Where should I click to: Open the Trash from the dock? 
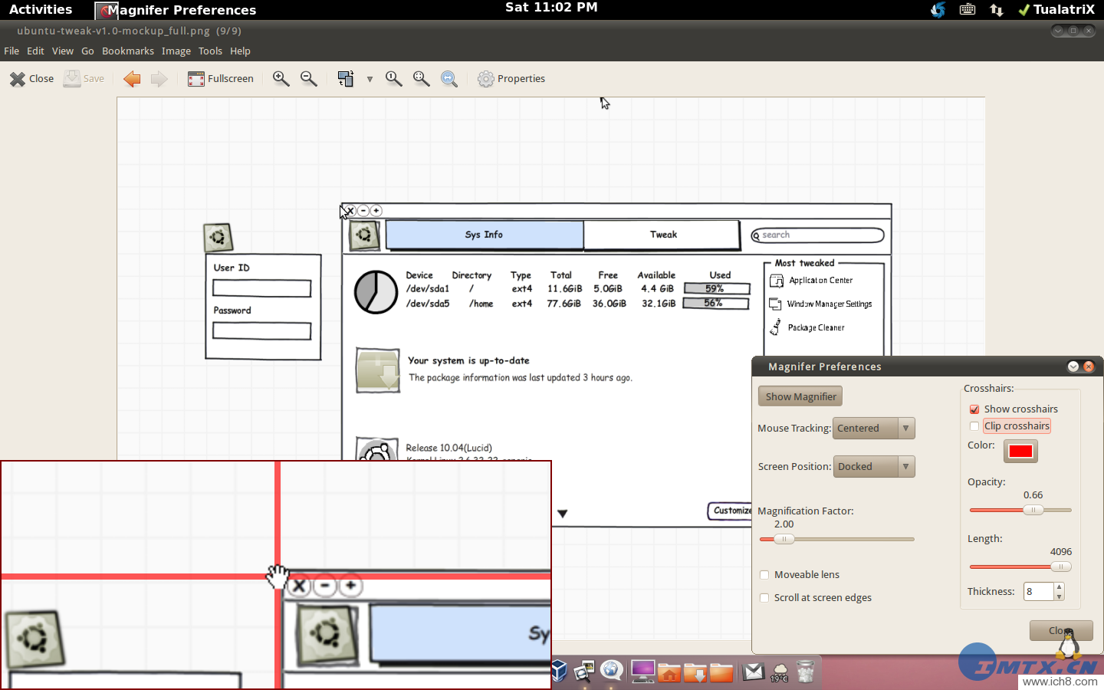coord(805,672)
